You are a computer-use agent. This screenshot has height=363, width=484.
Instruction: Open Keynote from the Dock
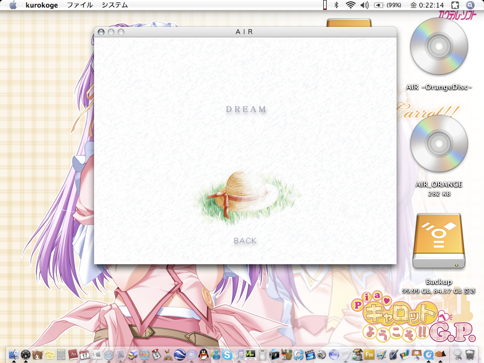click(417, 354)
